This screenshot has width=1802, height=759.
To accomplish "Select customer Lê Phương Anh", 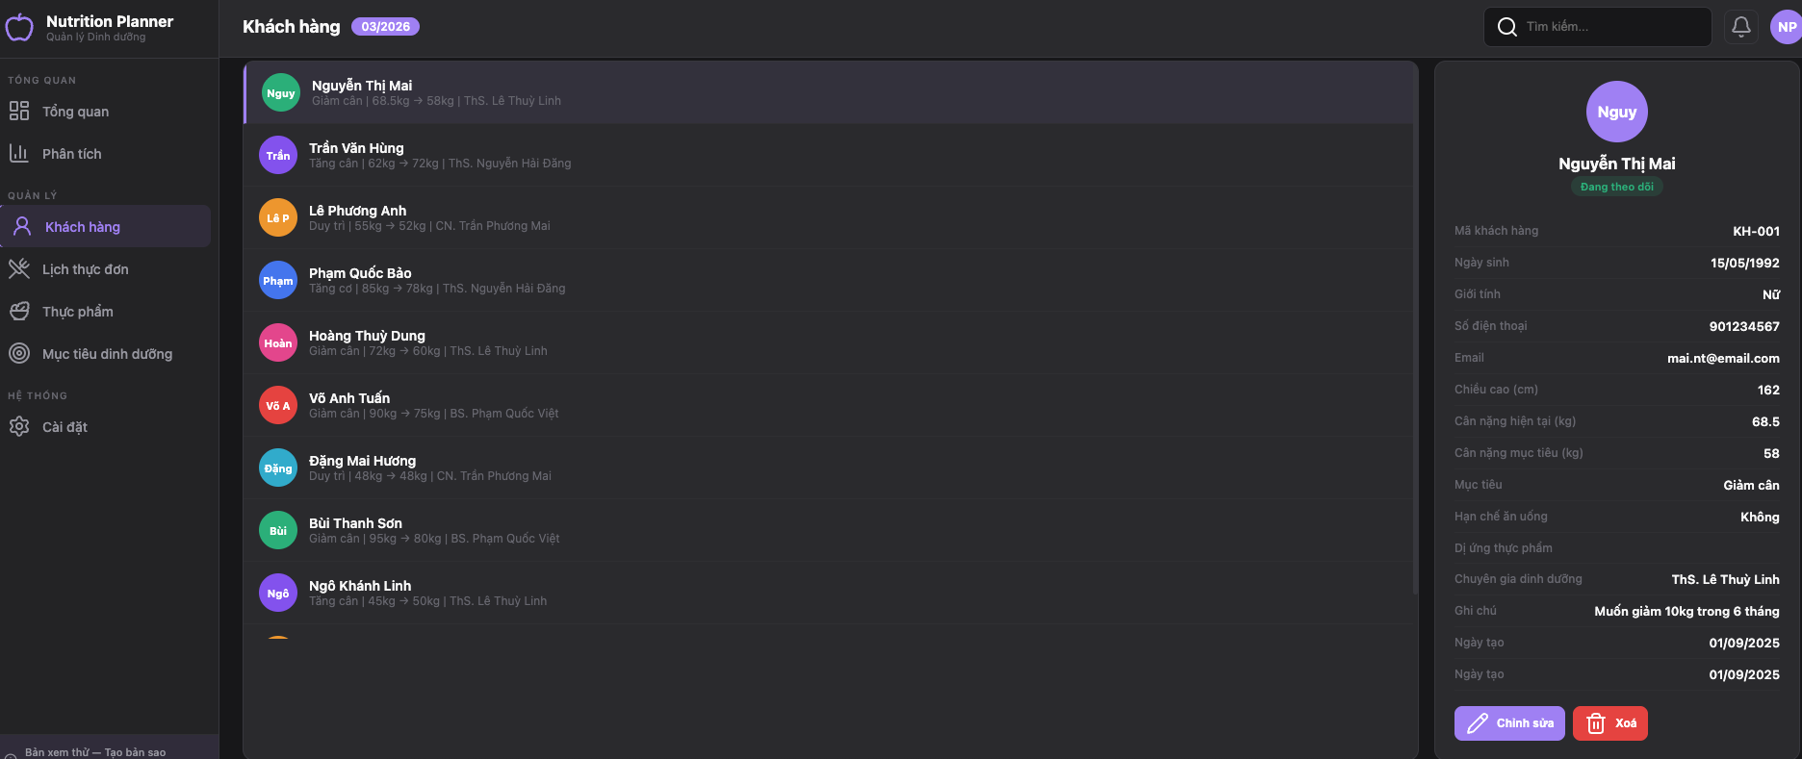I will 829,217.
